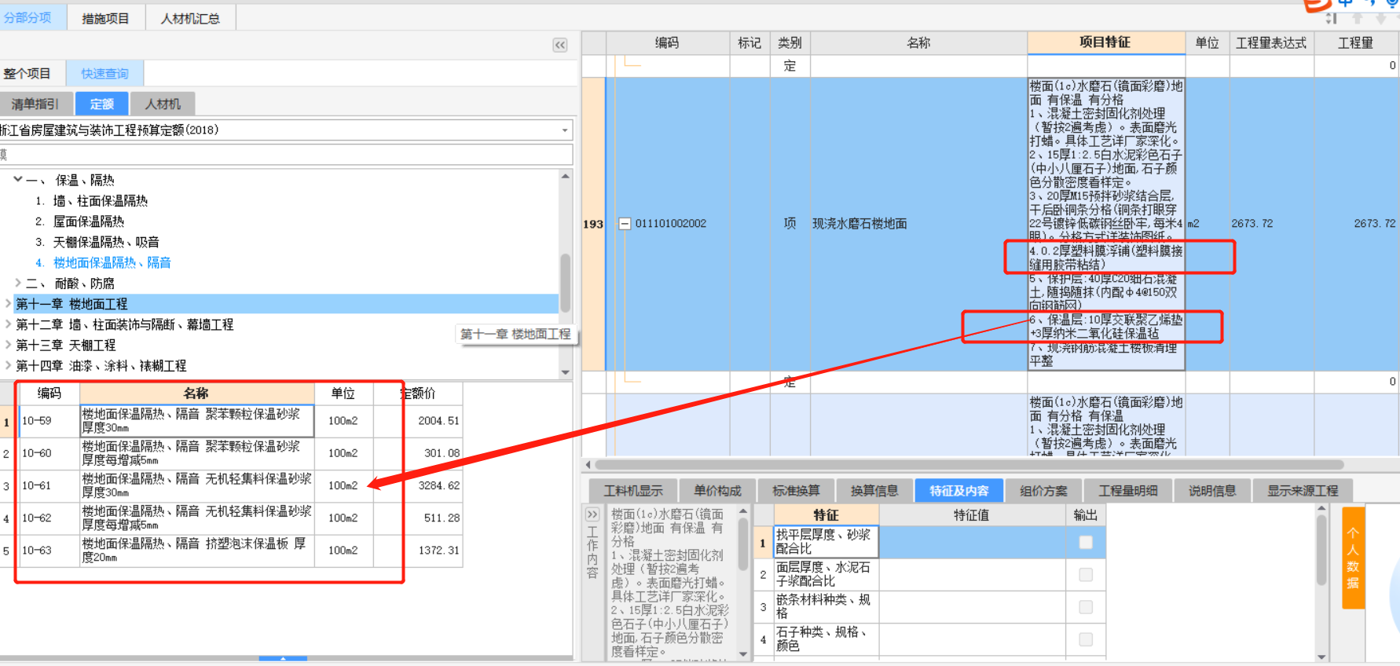The height and width of the screenshot is (666, 1400).
Task: Click tree panel scroll-up arrow
Action: click(x=565, y=177)
